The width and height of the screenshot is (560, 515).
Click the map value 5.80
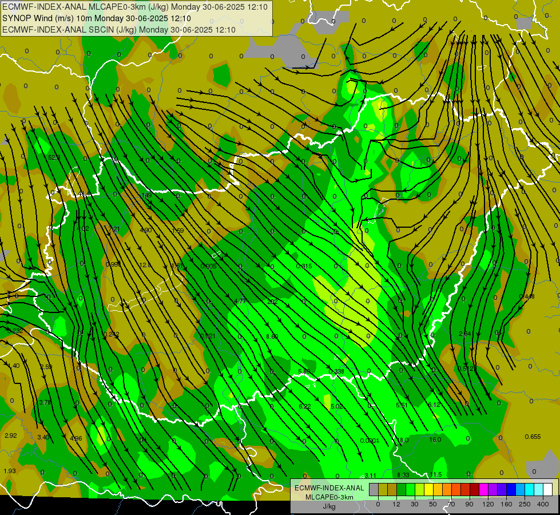click(304, 371)
